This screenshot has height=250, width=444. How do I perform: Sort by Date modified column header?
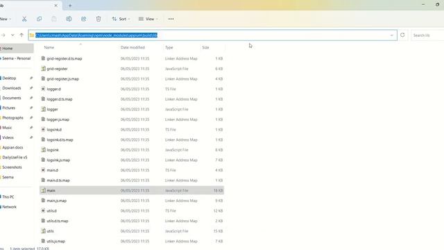133,47
